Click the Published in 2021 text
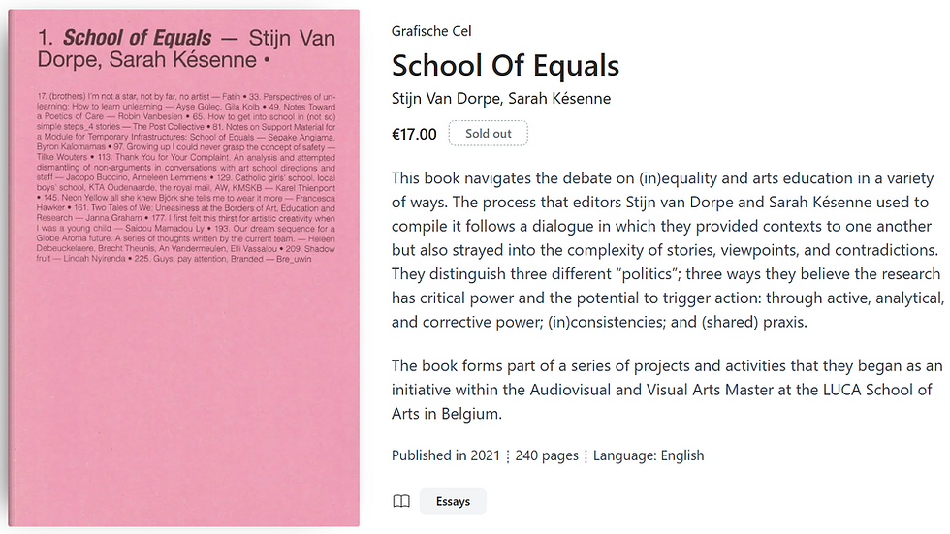Screen dimensions: 950x534 [x=446, y=455]
